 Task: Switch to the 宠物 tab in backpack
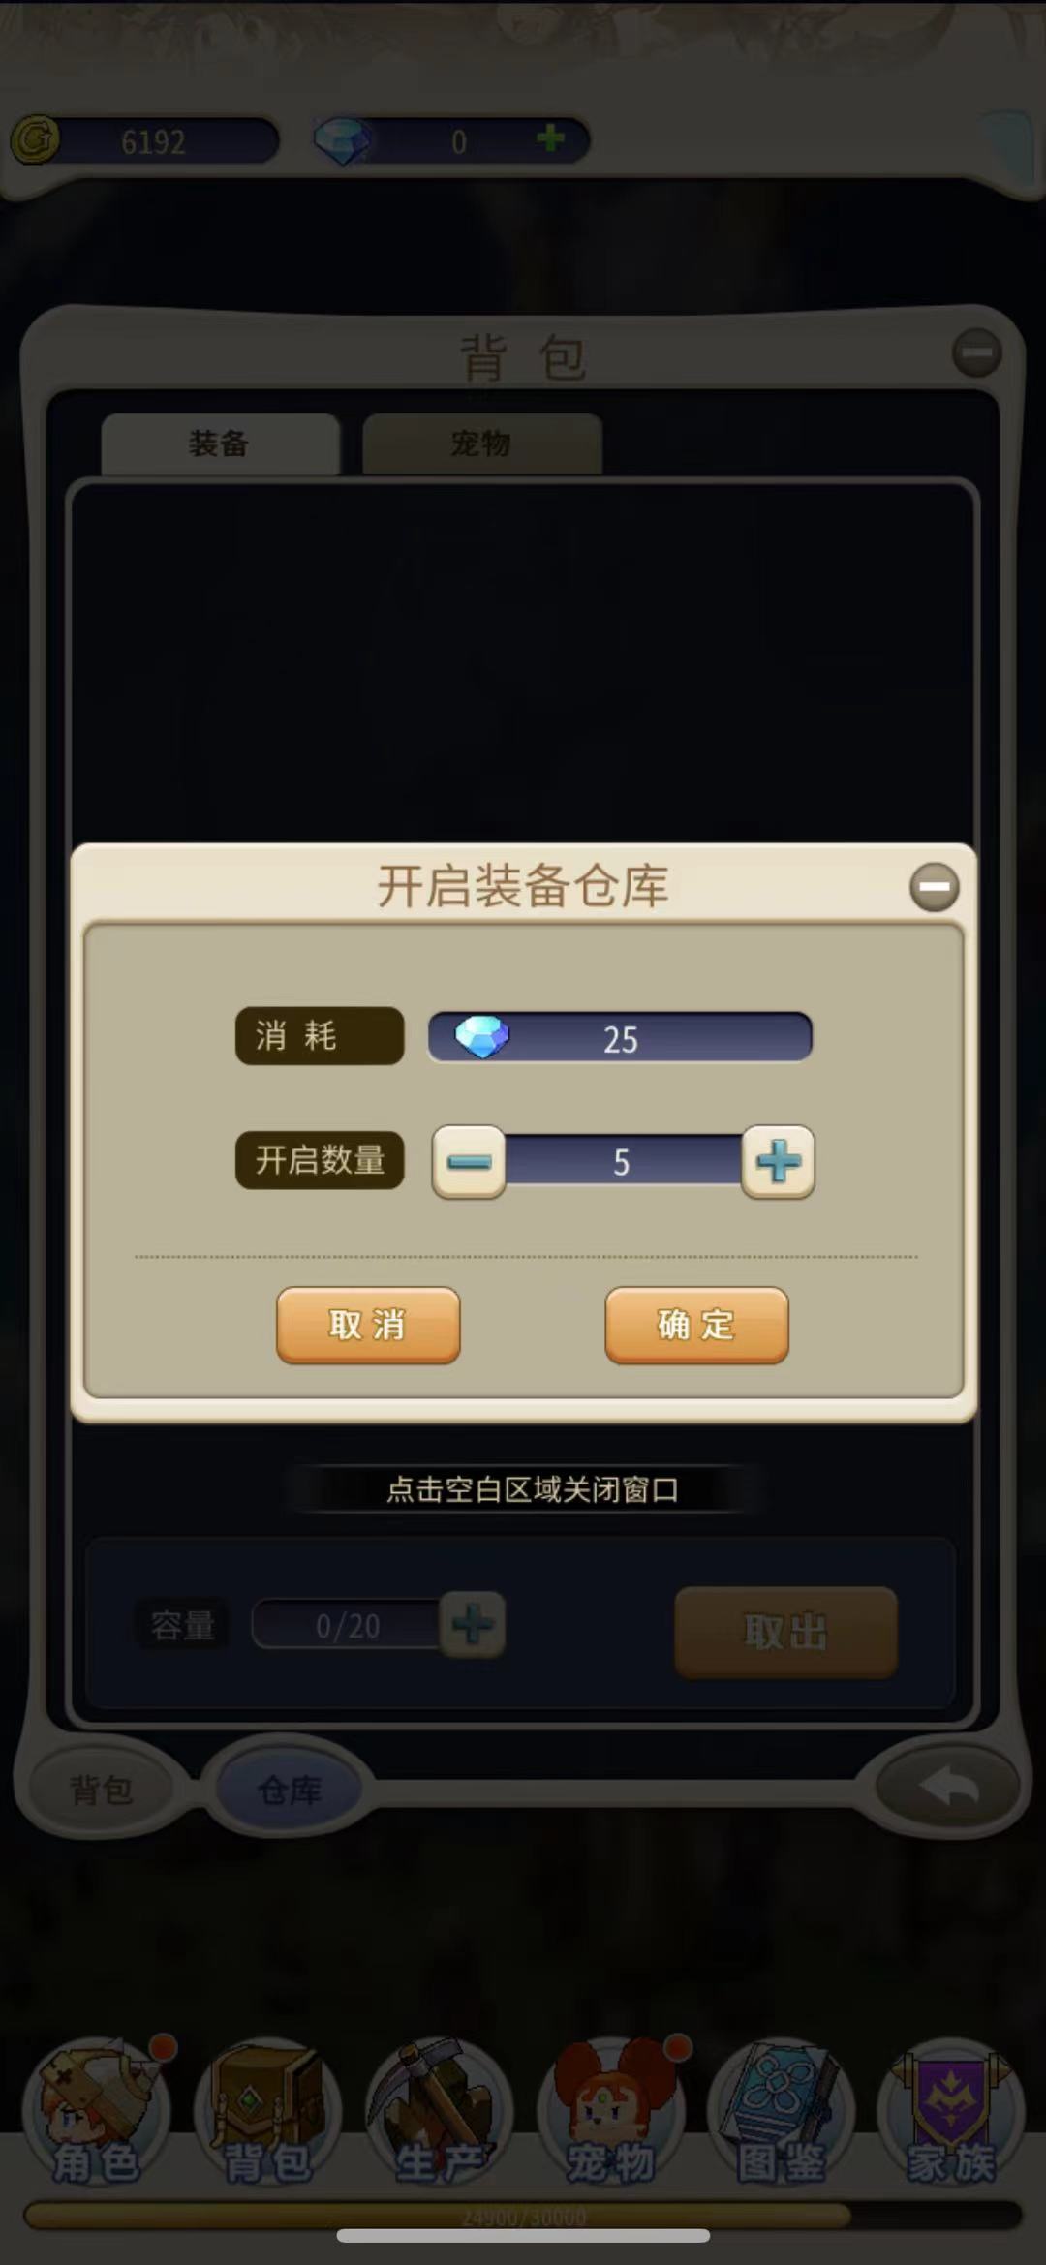[x=481, y=444]
